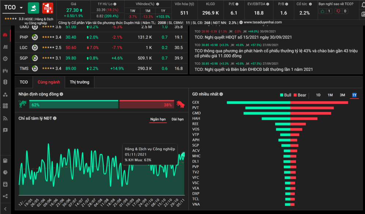Image resolution: width=365 pixels, height=214 pixels.
Task: Collapse the left sidebar with chevron arrow
Action: click(5, 208)
